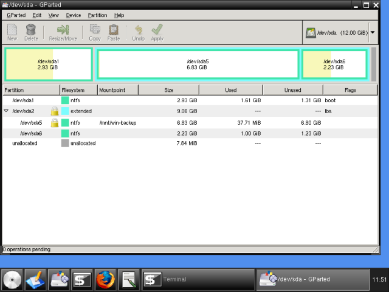This screenshot has height=292, width=389.
Task: Click ntfs color swatch in /dev/sda5 row
Action: [65, 123]
